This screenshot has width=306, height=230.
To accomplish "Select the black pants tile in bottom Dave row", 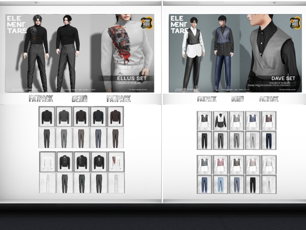I will (253, 184).
